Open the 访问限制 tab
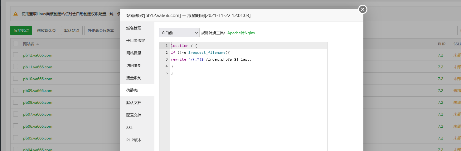Viewport: 461px width, 151px height. pos(137,65)
